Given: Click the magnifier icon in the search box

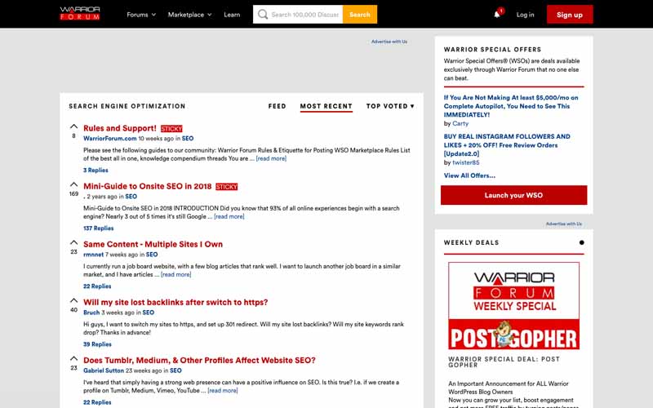Looking at the screenshot, I should (x=262, y=15).
